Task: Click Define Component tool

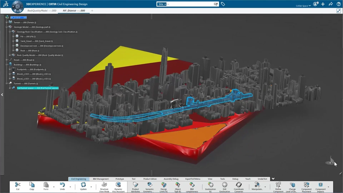Action: pos(278,185)
